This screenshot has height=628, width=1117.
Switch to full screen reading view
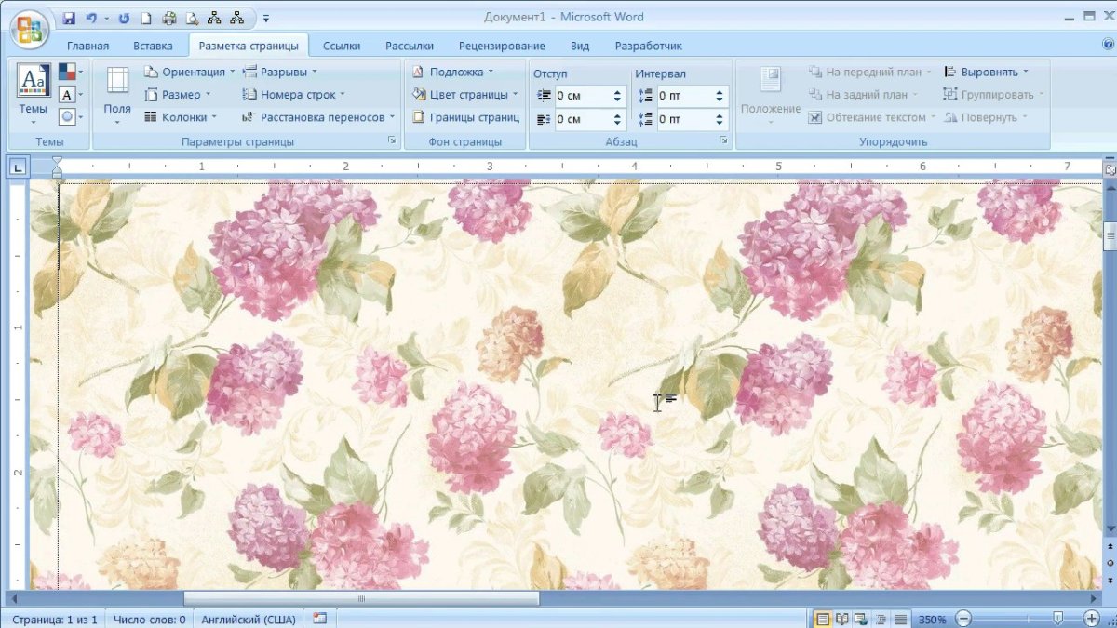842,619
